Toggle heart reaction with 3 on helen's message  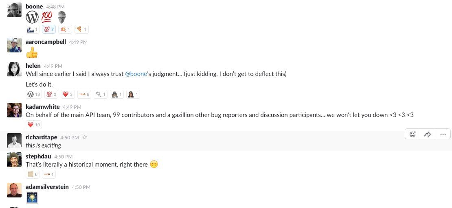68,94
